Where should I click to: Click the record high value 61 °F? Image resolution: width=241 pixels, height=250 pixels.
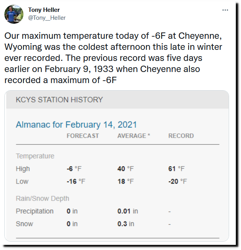tap(176, 169)
